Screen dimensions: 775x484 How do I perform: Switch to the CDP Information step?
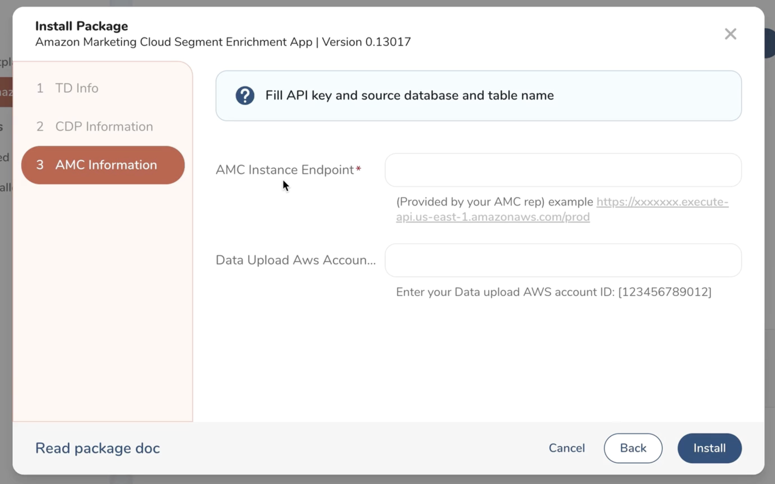(x=103, y=126)
